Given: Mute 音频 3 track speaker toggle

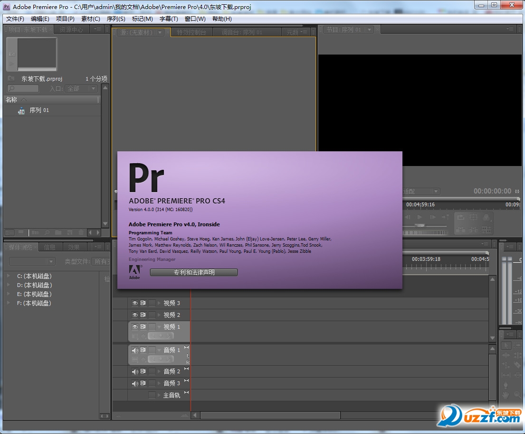Looking at the screenshot, I should (x=135, y=383).
